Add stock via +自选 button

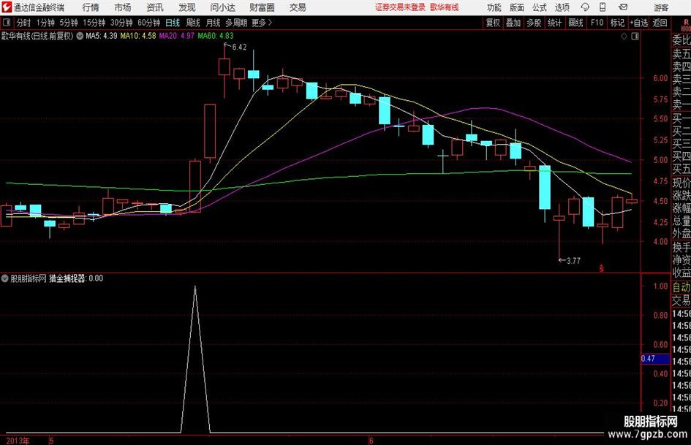638,23
